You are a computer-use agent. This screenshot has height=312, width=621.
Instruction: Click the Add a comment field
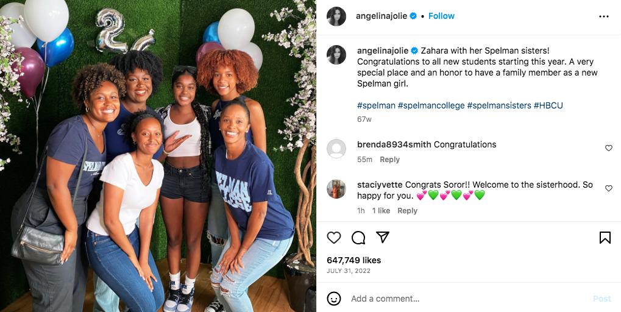(x=463, y=299)
